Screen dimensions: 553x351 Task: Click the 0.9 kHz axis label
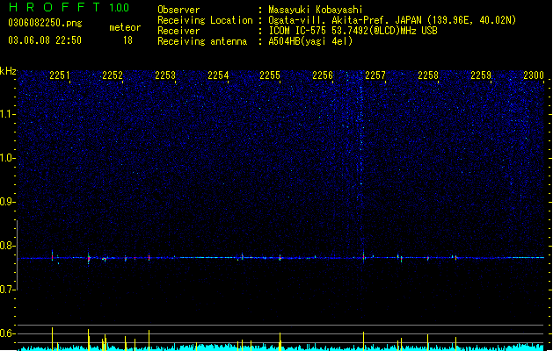point(7,202)
